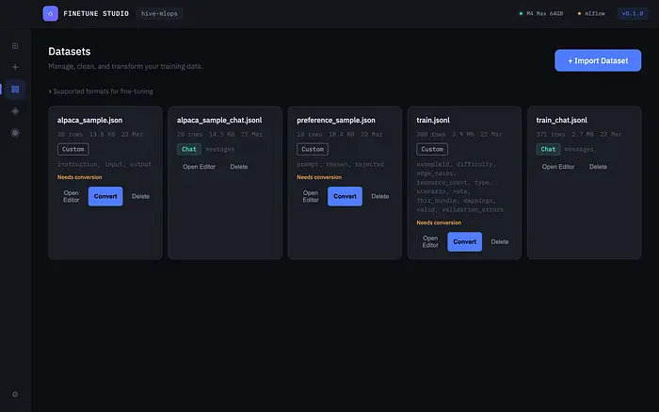Click Custom badge on preference_sample.json card

[312, 149]
